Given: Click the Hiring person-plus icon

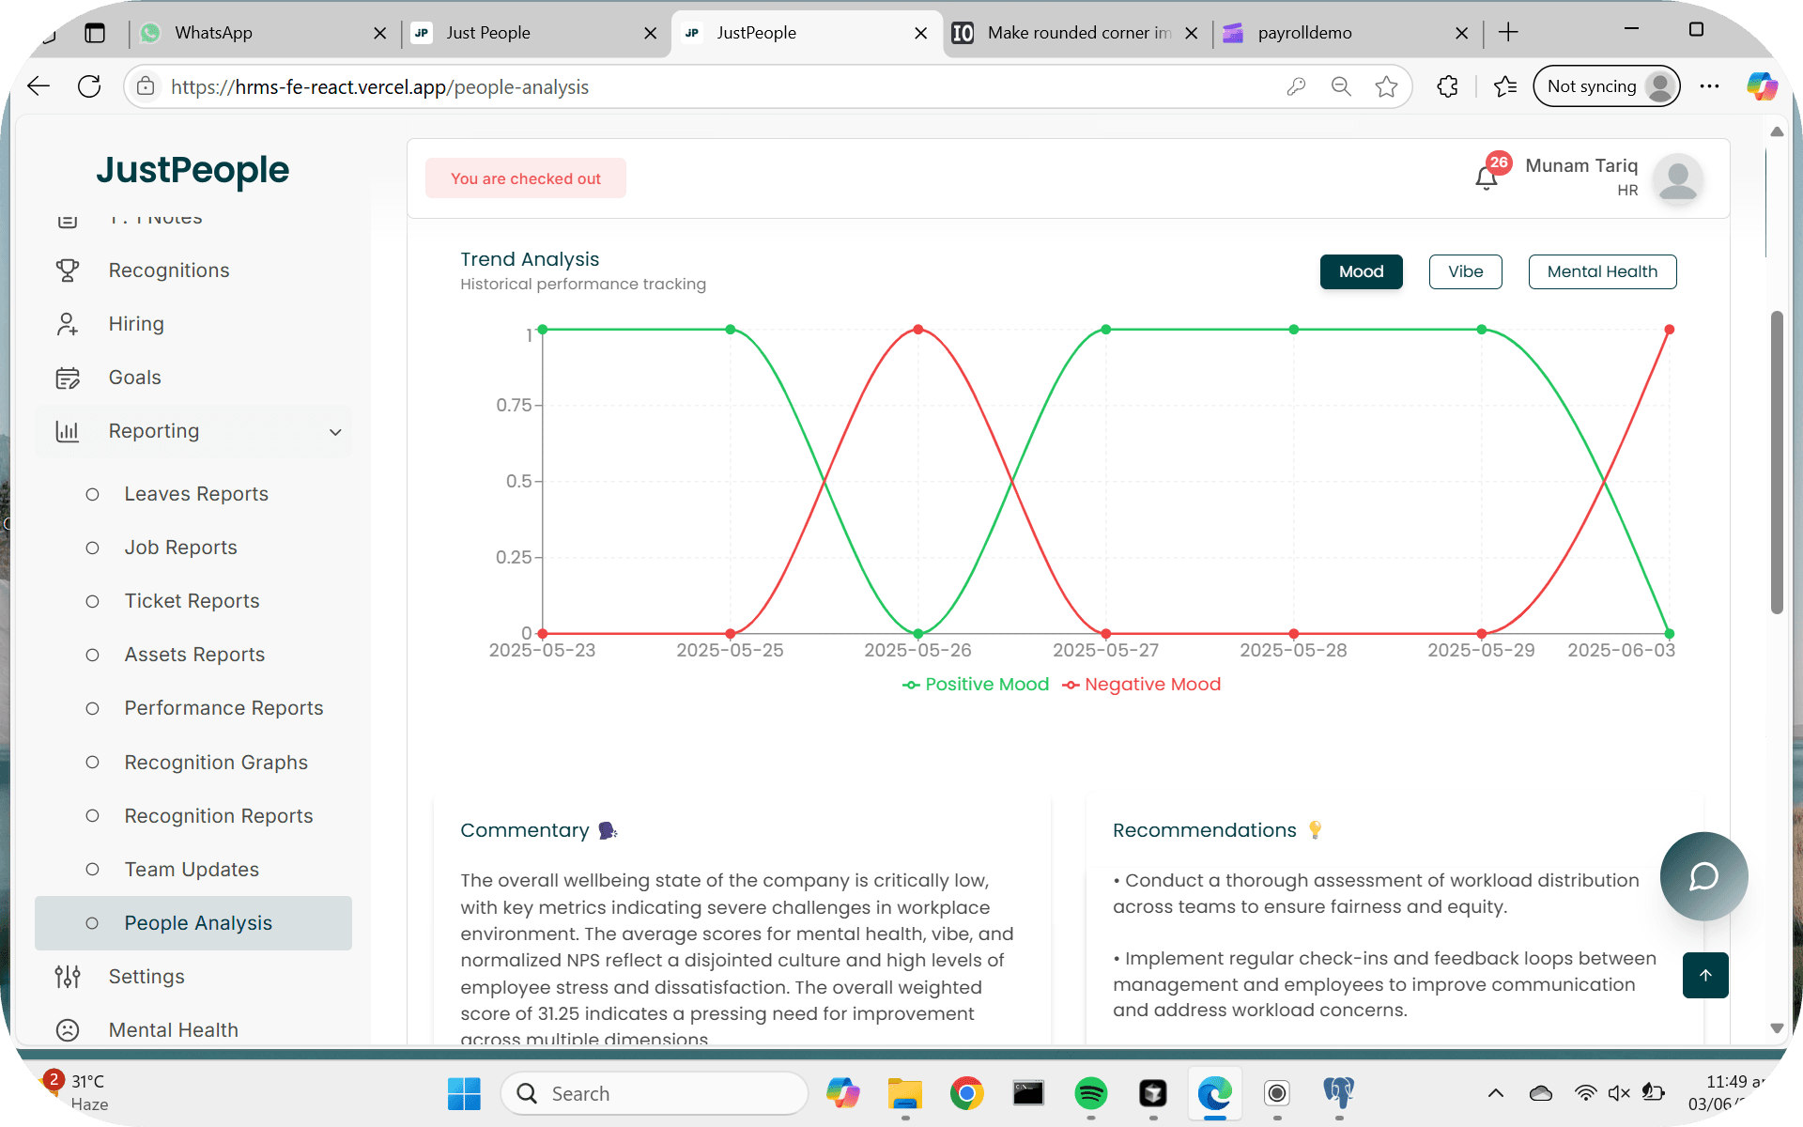Looking at the screenshot, I should coord(68,324).
